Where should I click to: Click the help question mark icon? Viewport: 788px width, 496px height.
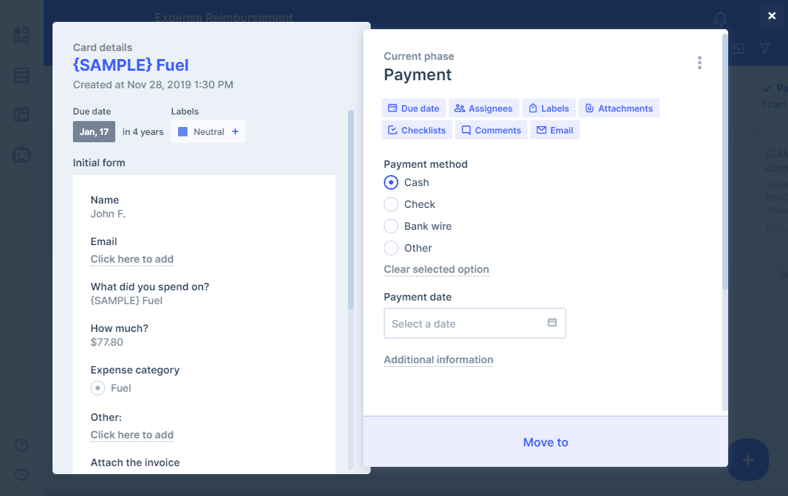[22, 445]
